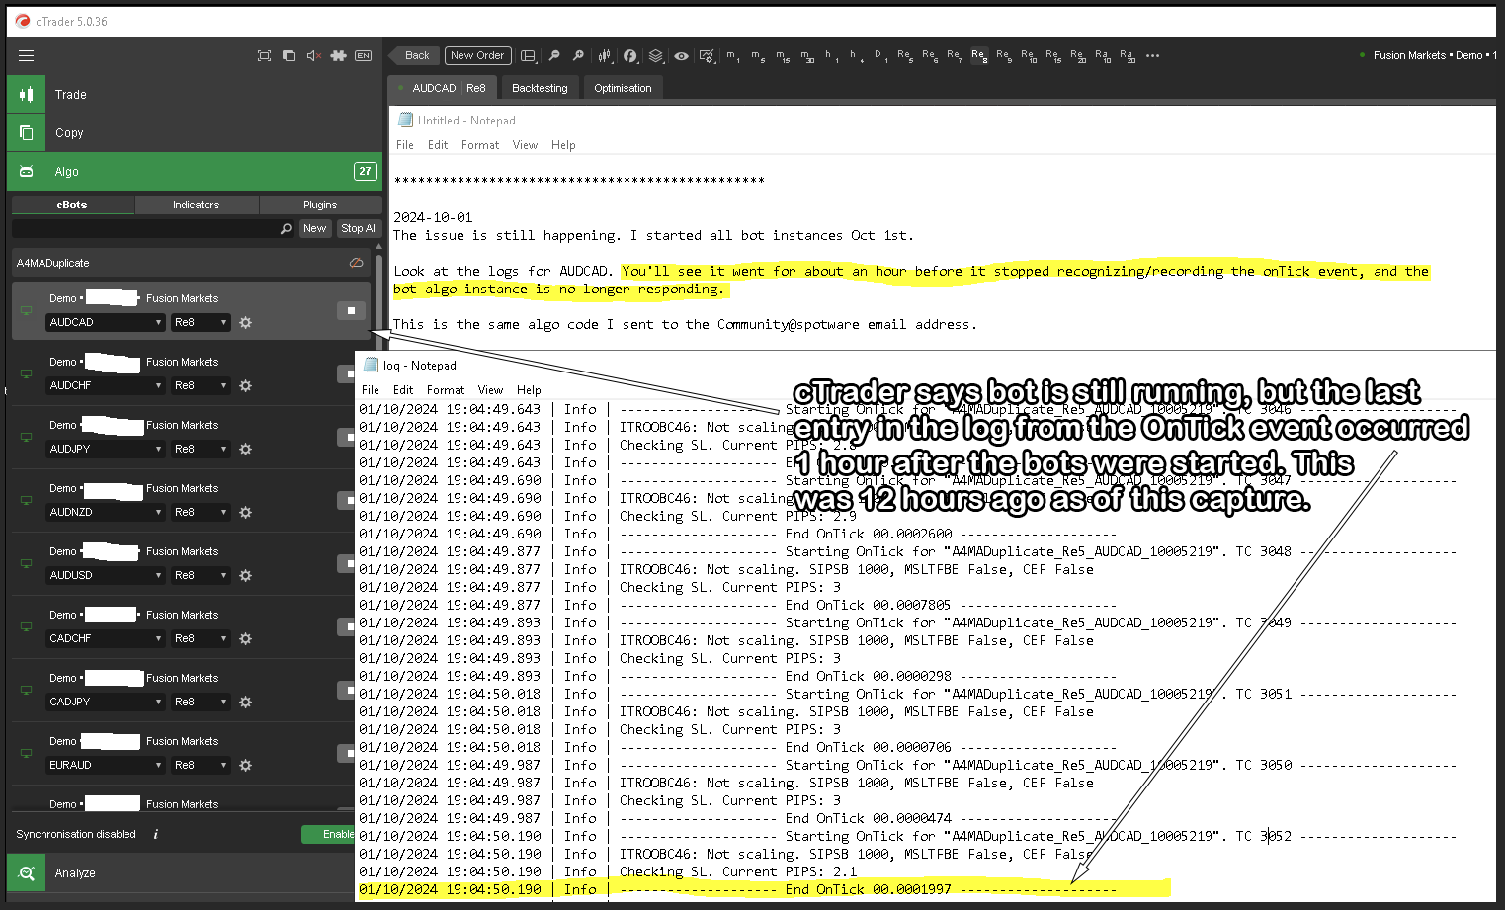Click the zoom in magnifier icon
Image resolution: width=1505 pixels, height=910 pixels.
pos(578,56)
